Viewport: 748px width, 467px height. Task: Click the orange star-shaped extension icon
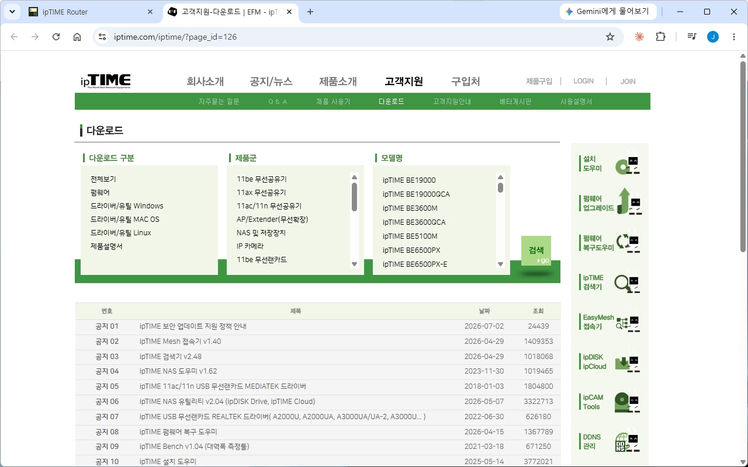click(639, 37)
